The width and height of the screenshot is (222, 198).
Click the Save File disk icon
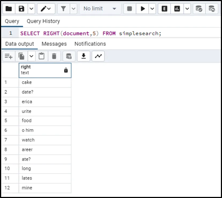[22, 9]
